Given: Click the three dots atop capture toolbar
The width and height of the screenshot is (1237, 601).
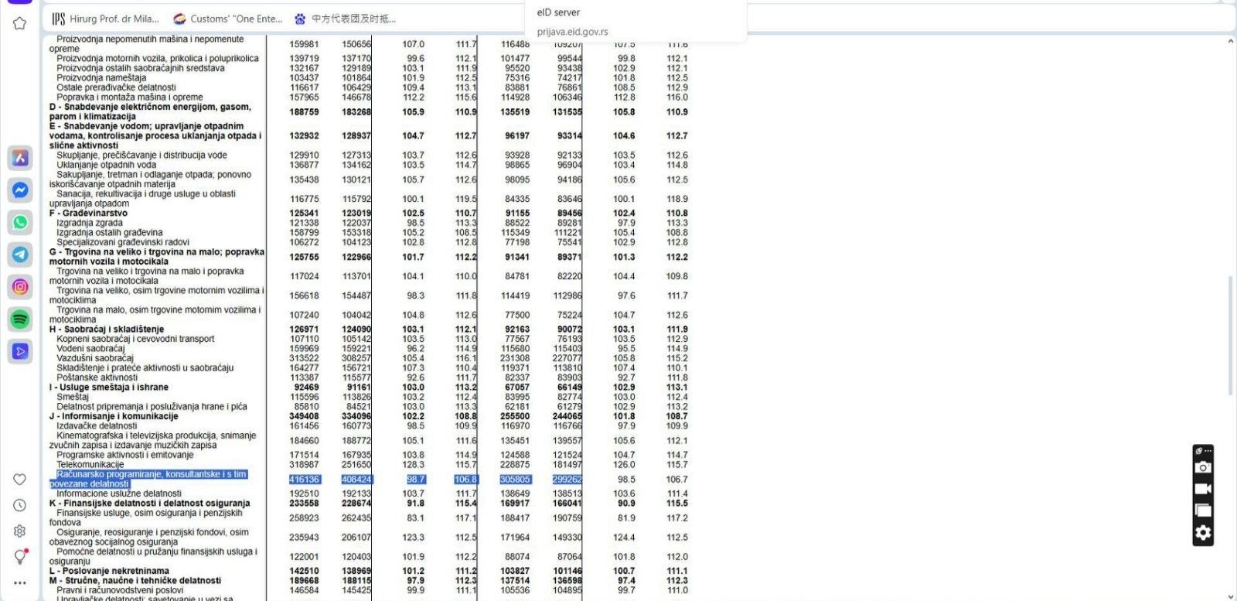Looking at the screenshot, I should pos(1208,450).
